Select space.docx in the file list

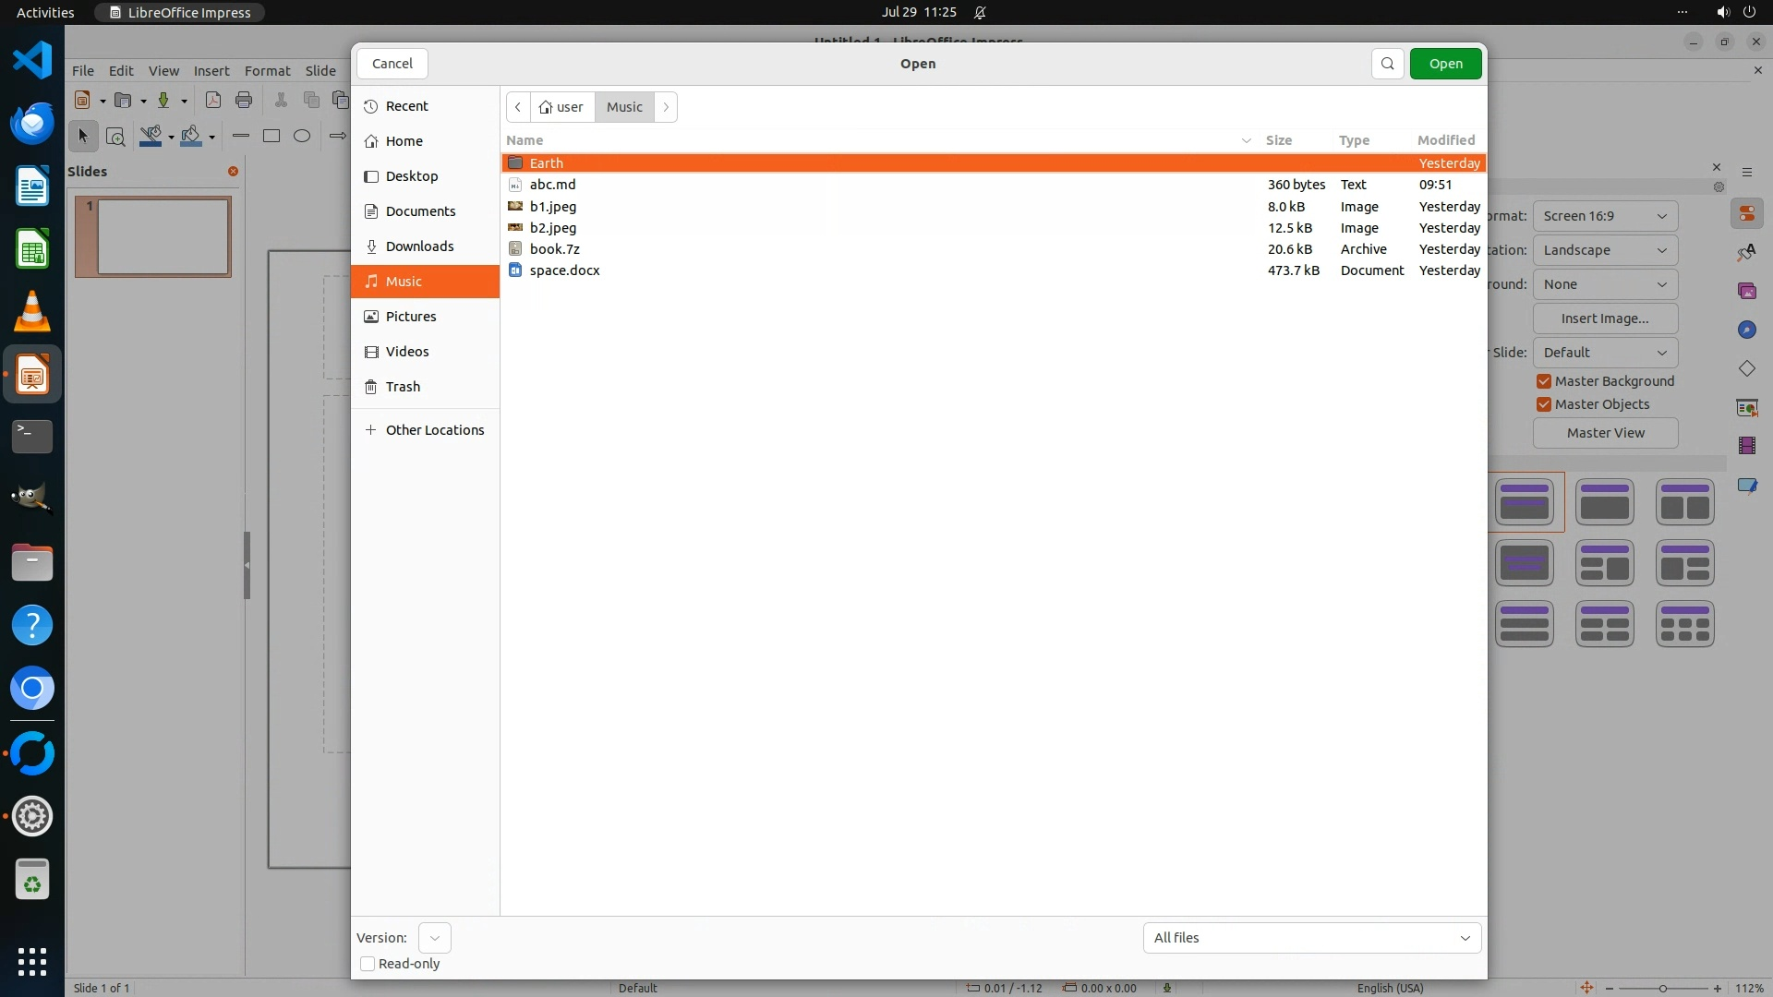pyautogui.click(x=564, y=270)
